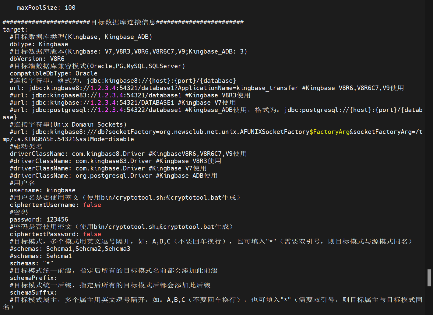Viewport: 433px width, 315px height.
Task: Click the vertical scrollbar thumb on the right
Action: click(429, 278)
